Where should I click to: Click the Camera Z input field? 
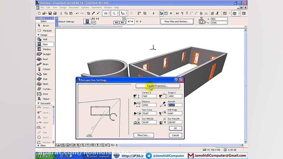point(149,96)
